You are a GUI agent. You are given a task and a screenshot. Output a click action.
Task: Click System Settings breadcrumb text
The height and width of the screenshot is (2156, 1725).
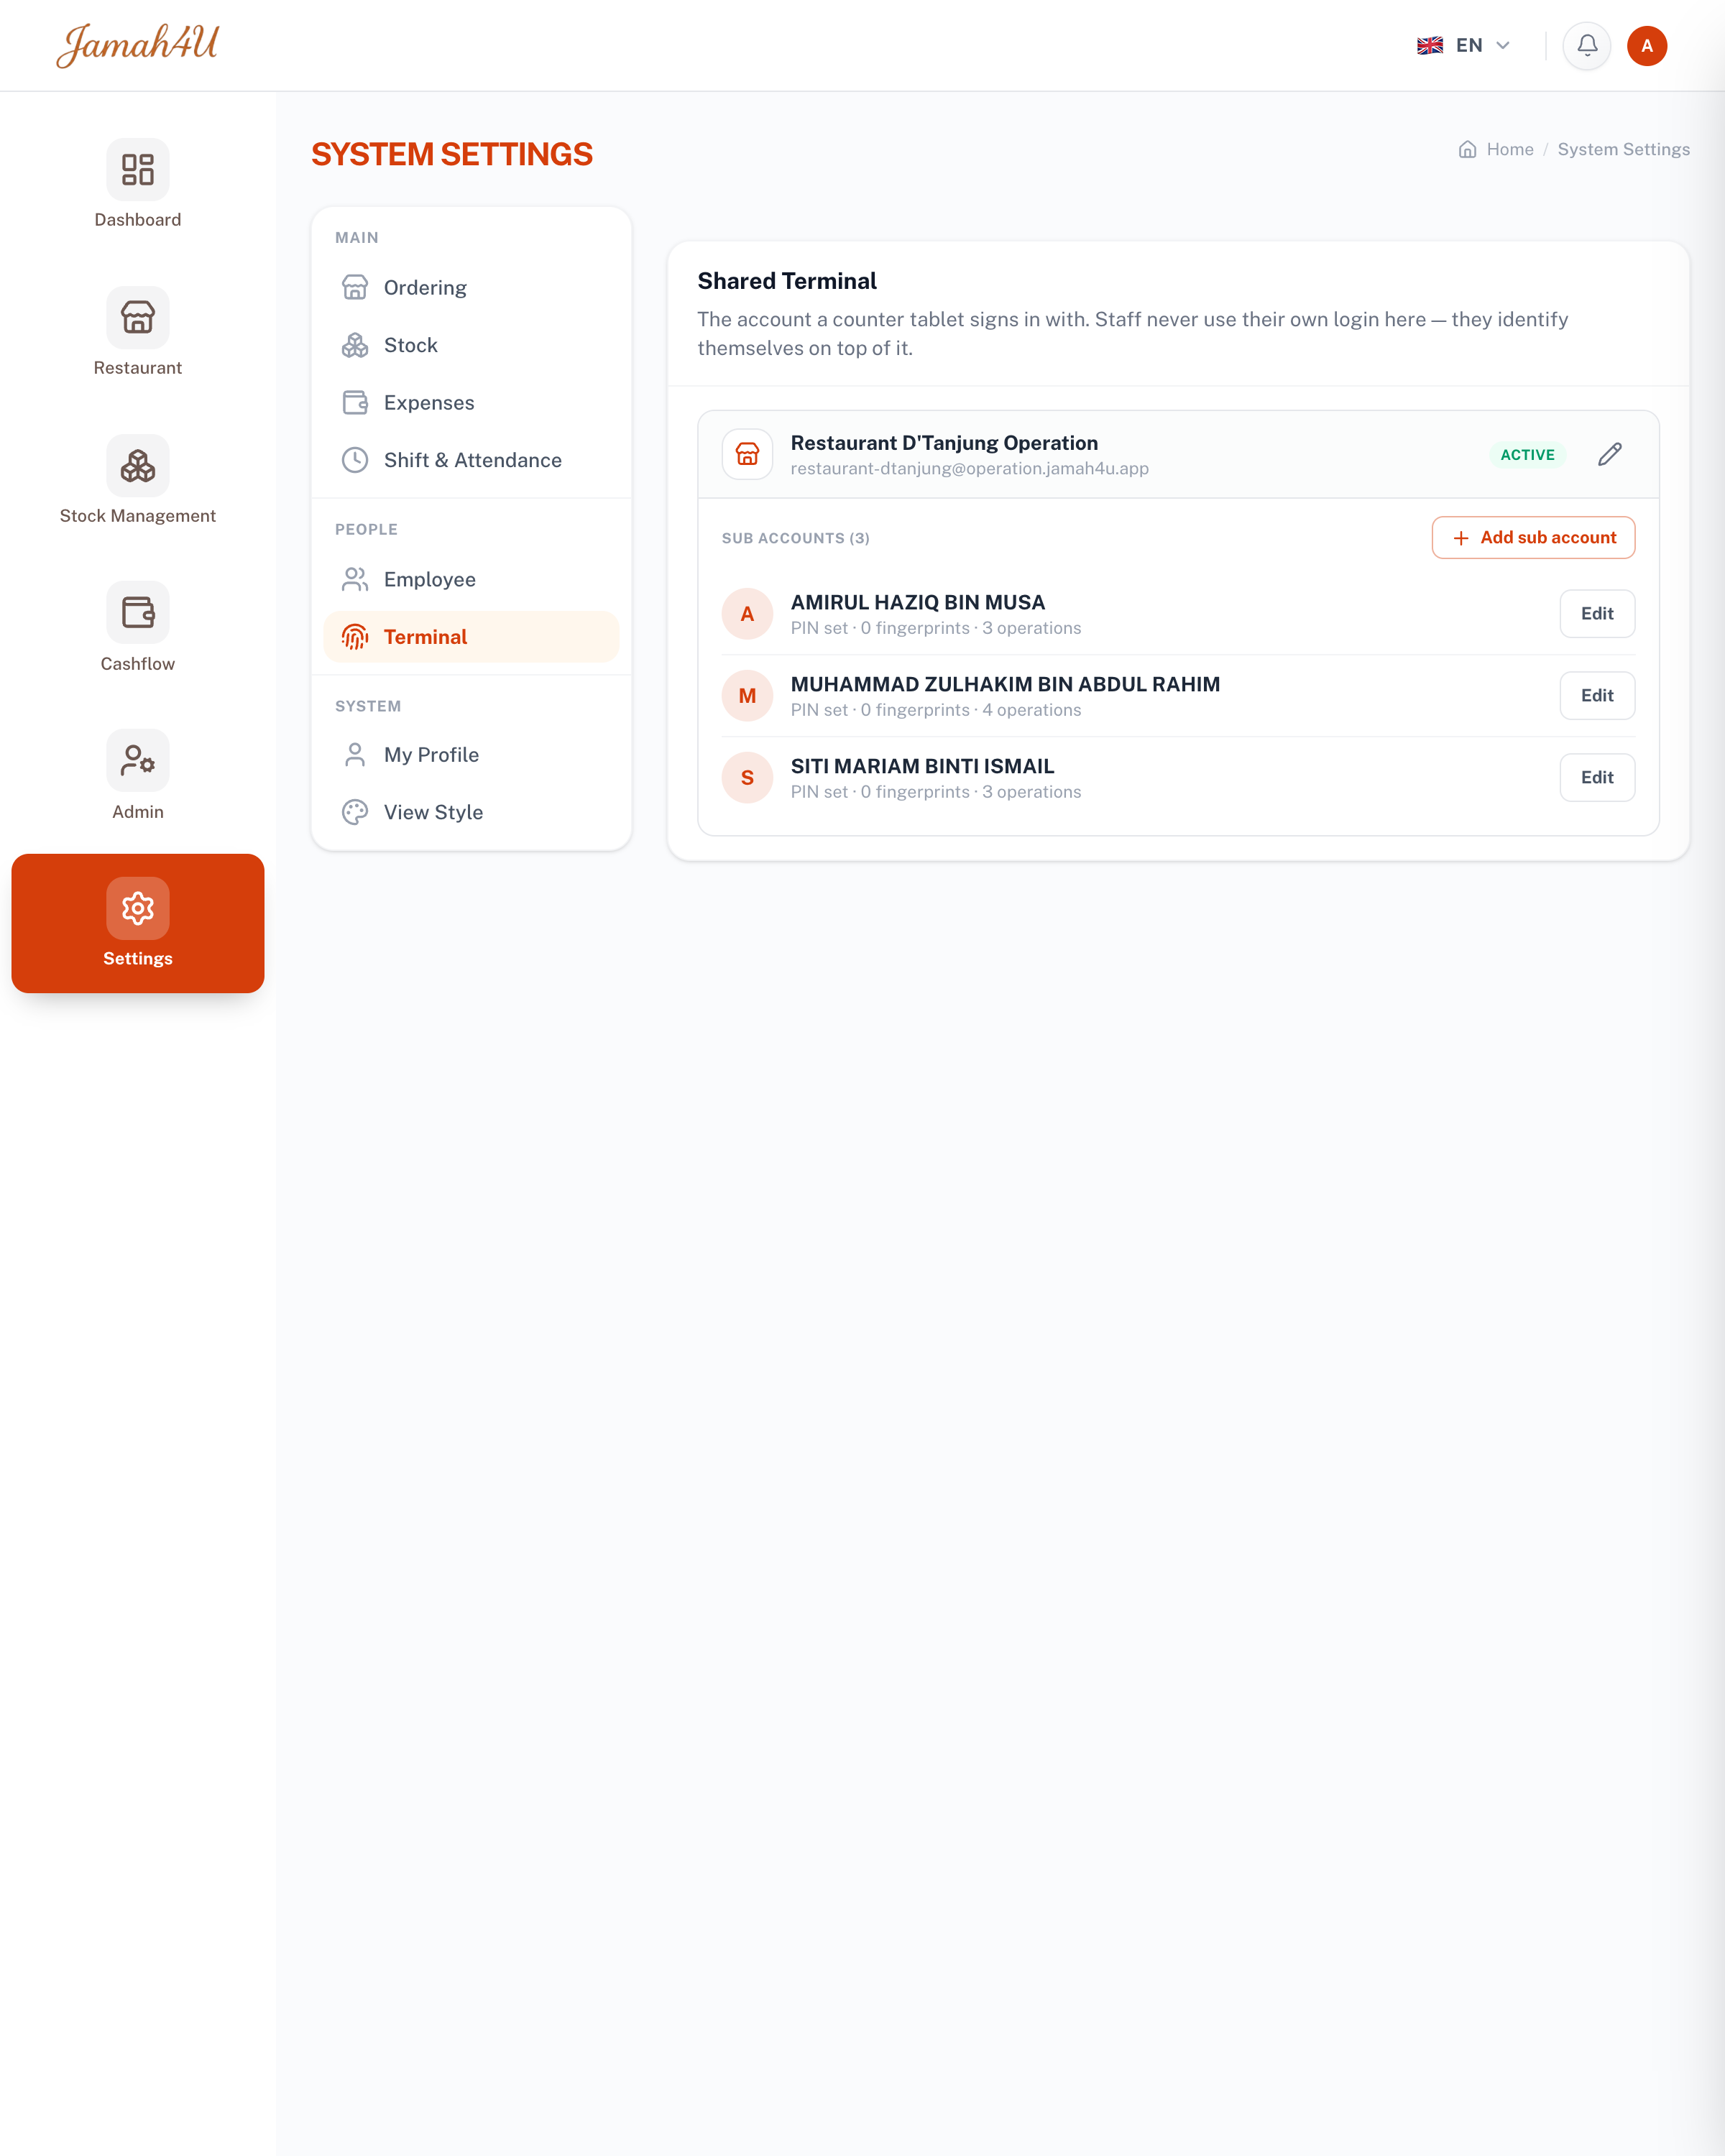(1623, 149)
